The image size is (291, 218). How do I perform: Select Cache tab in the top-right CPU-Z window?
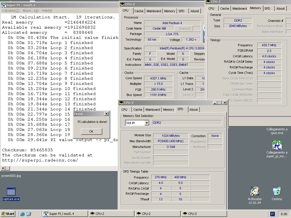click(225, 9)
